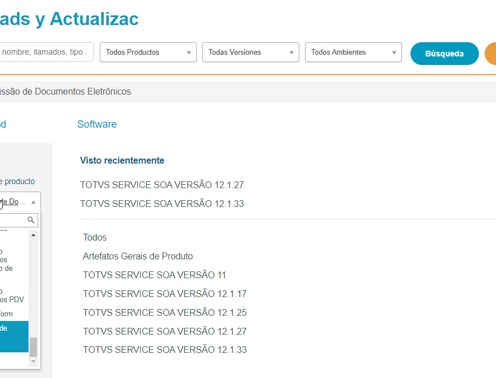Image resolution: width=496 pixels, height=378 pixels.
Task: Open the Todas Versiones dropdown
Action: tap(251, 52)
